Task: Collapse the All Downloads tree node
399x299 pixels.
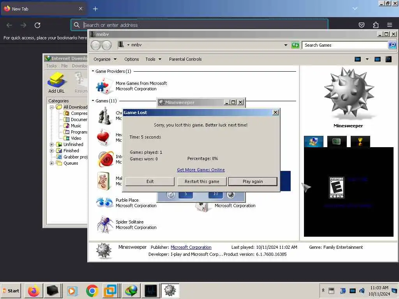Action: coord(52,107)
